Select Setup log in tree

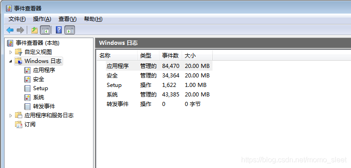point(40,88)
